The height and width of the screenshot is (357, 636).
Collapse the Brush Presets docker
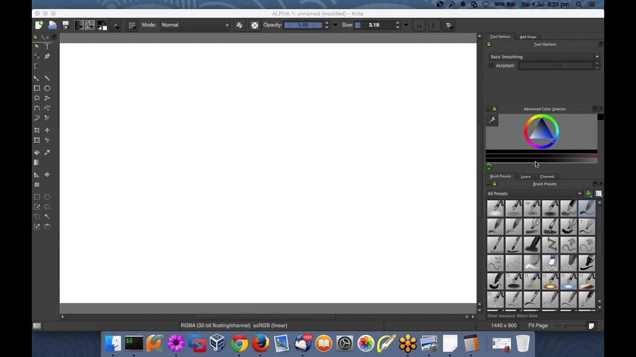pos(488,184)
